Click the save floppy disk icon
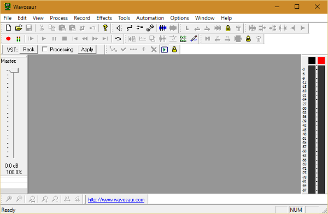 click(x=28, y=28)
